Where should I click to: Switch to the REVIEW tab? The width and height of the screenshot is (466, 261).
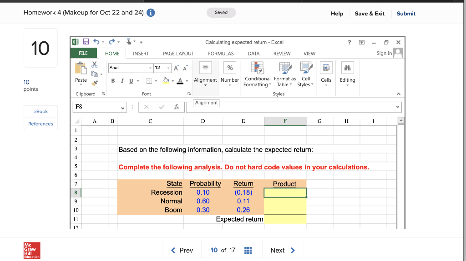point(282,54)
